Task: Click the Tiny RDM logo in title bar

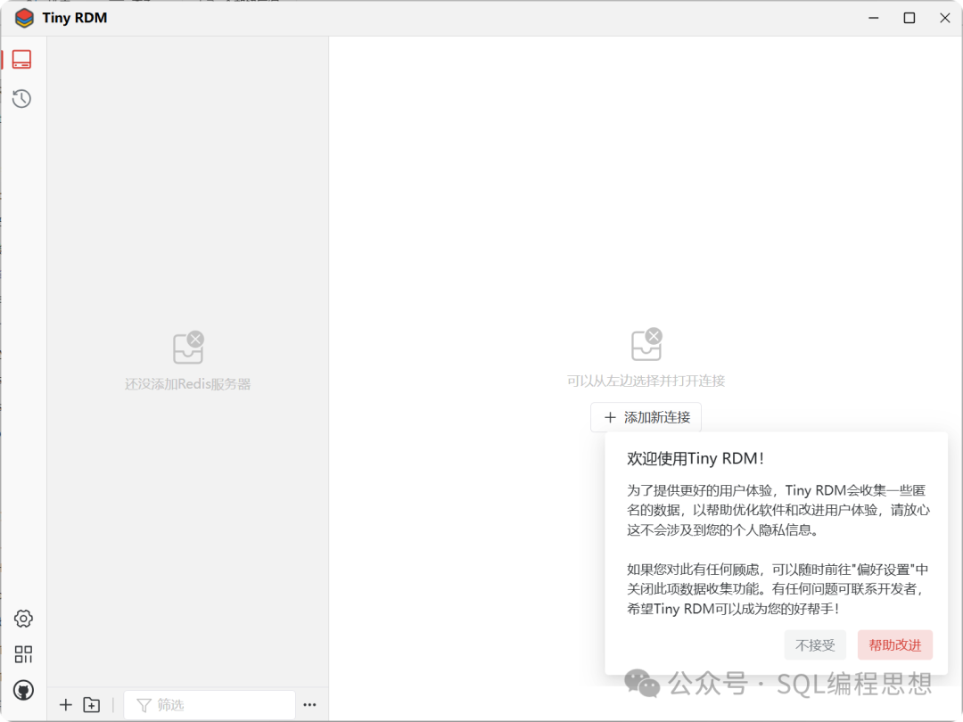Action: [24, 18]
